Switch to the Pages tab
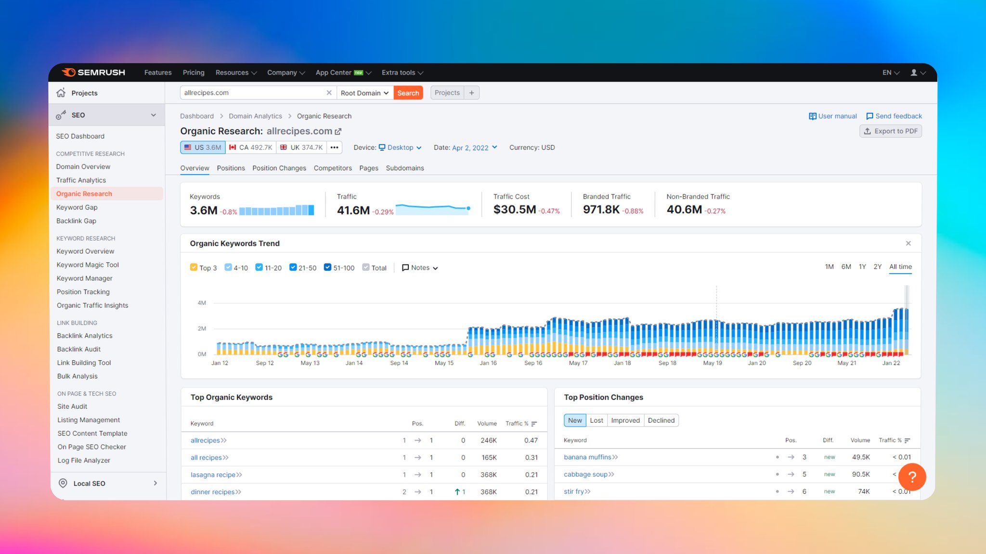The image size is (986, 554). (x=369, y=168)
